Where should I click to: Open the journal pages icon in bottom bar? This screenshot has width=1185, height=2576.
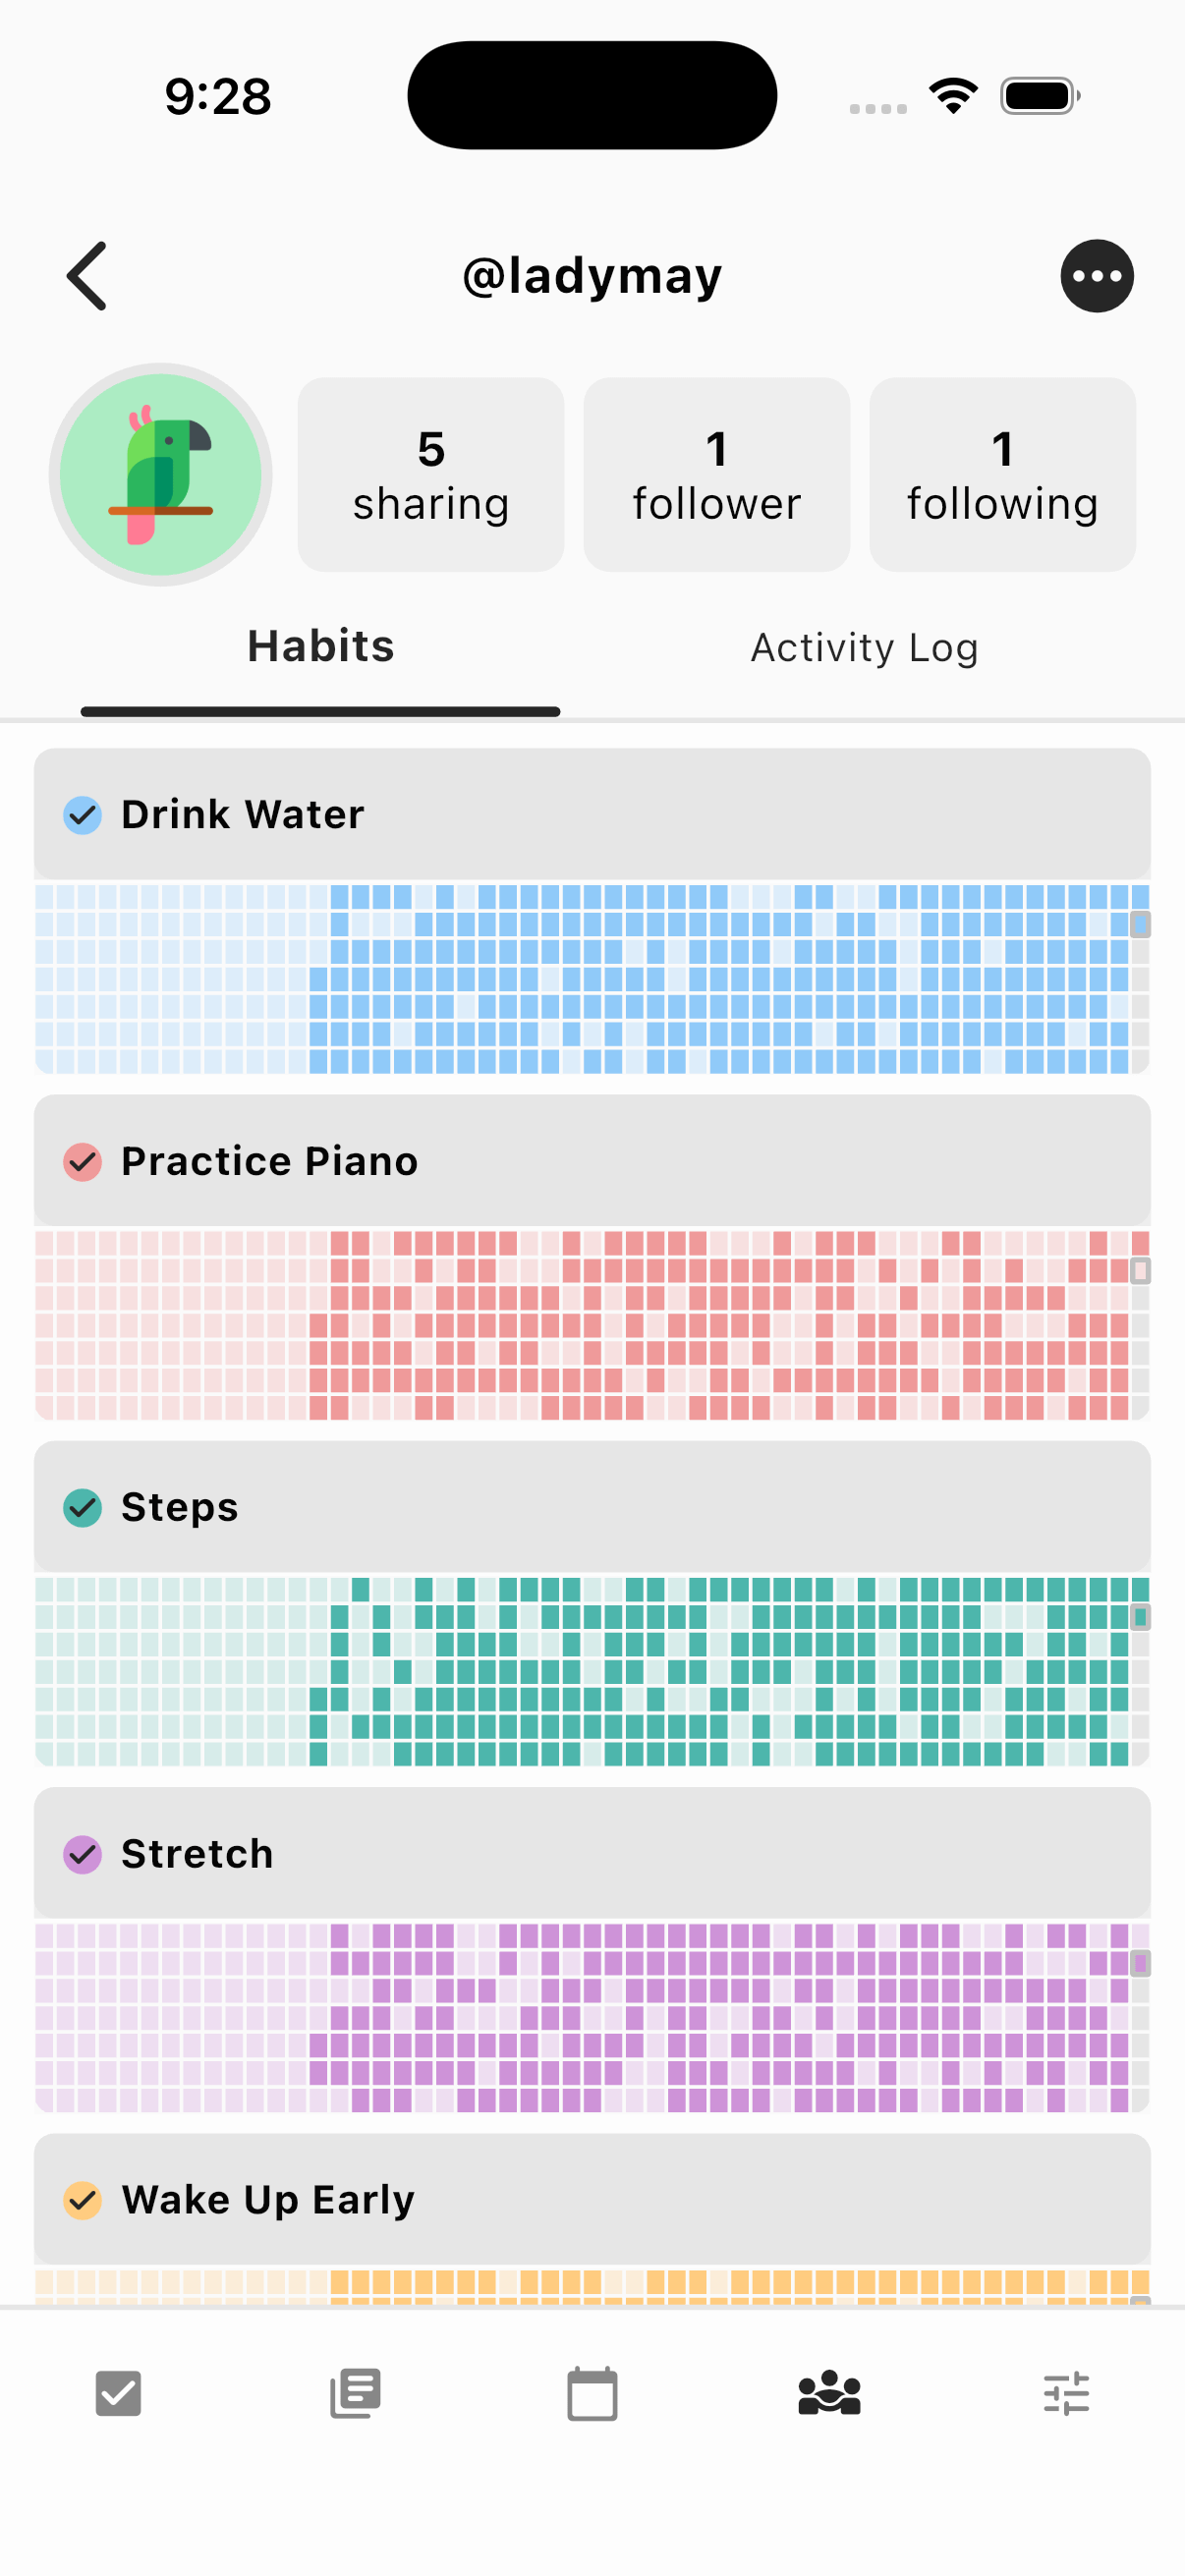pyautogui.click(x=355, y=2393)
